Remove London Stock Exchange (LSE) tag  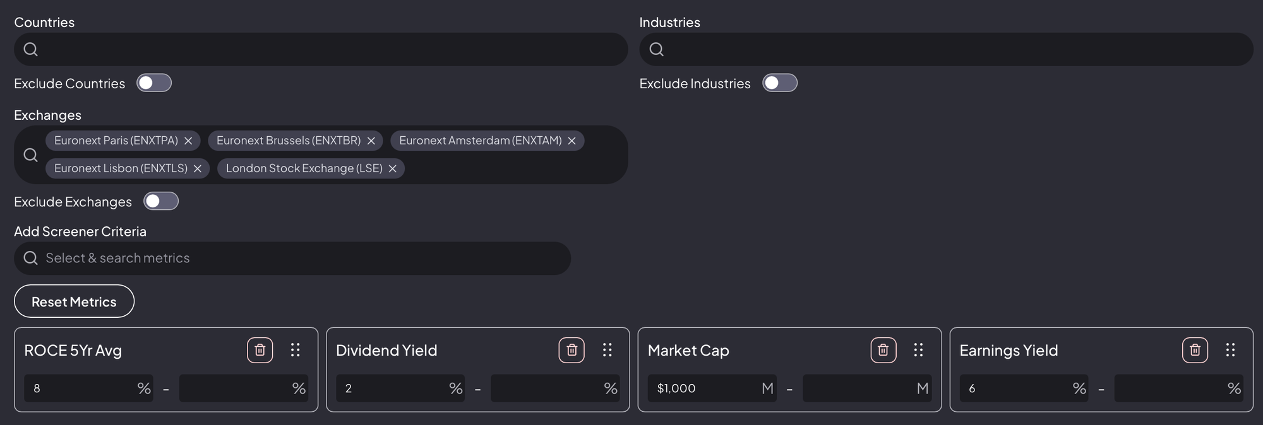point(393,169)
